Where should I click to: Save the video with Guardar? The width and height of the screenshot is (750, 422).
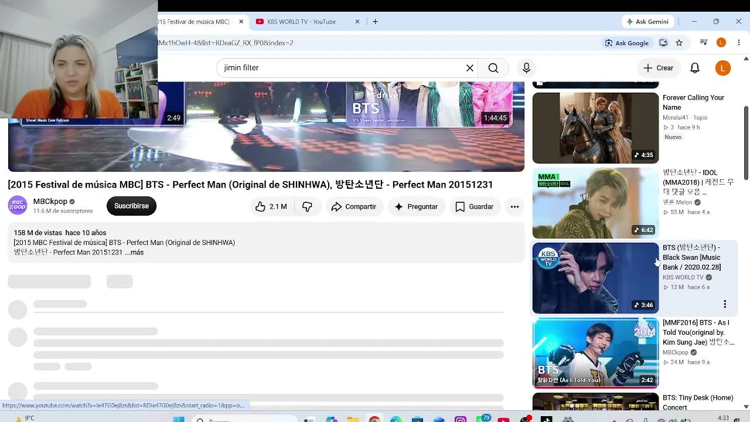click(475, 206)
